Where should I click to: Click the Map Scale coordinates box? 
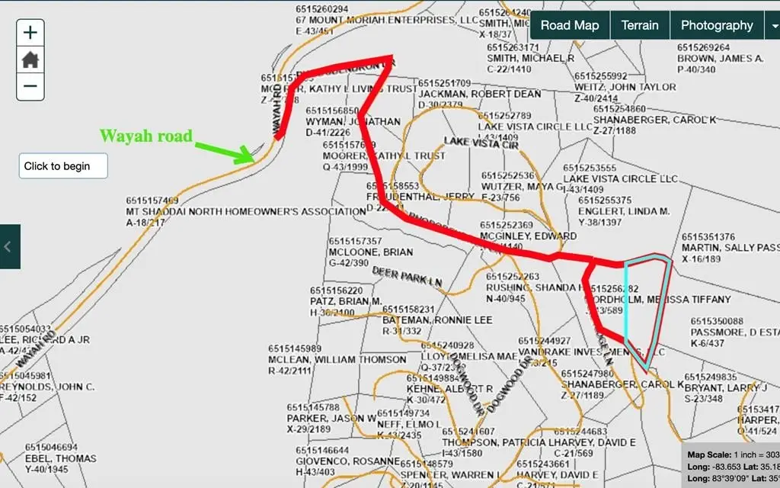pos(732,466)
